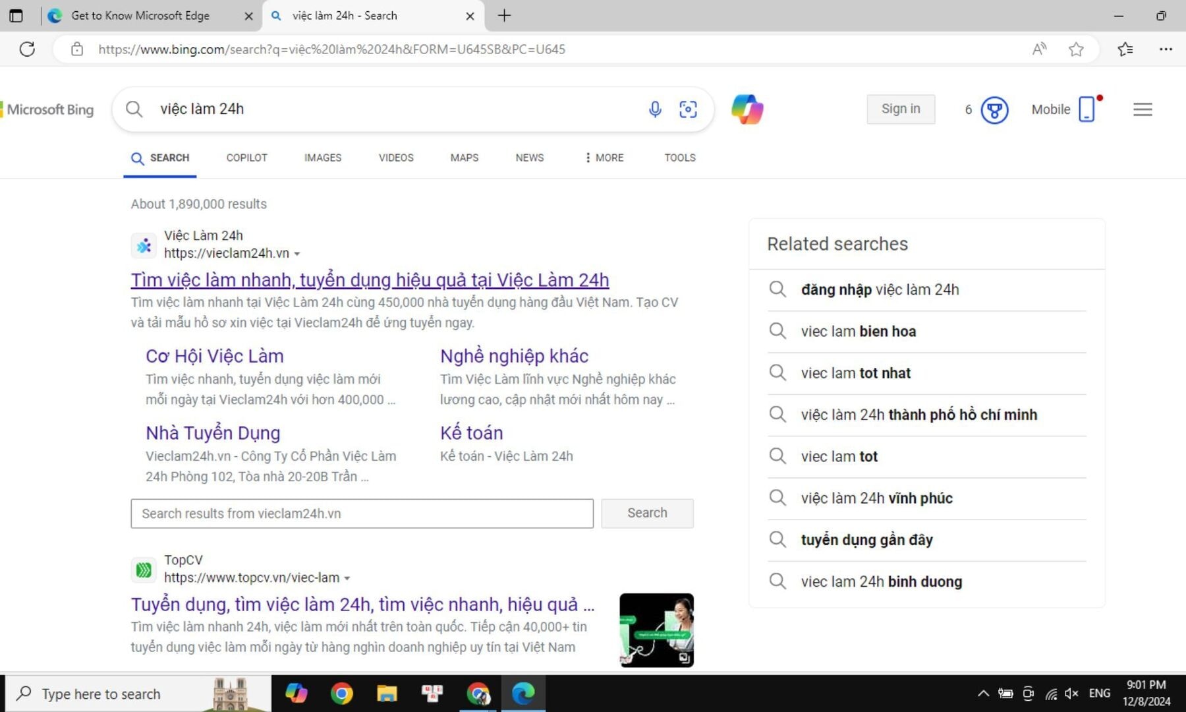Open the TOOLS filter option
The width and height of the screenshot is (1186, 712).
point(680,158)
